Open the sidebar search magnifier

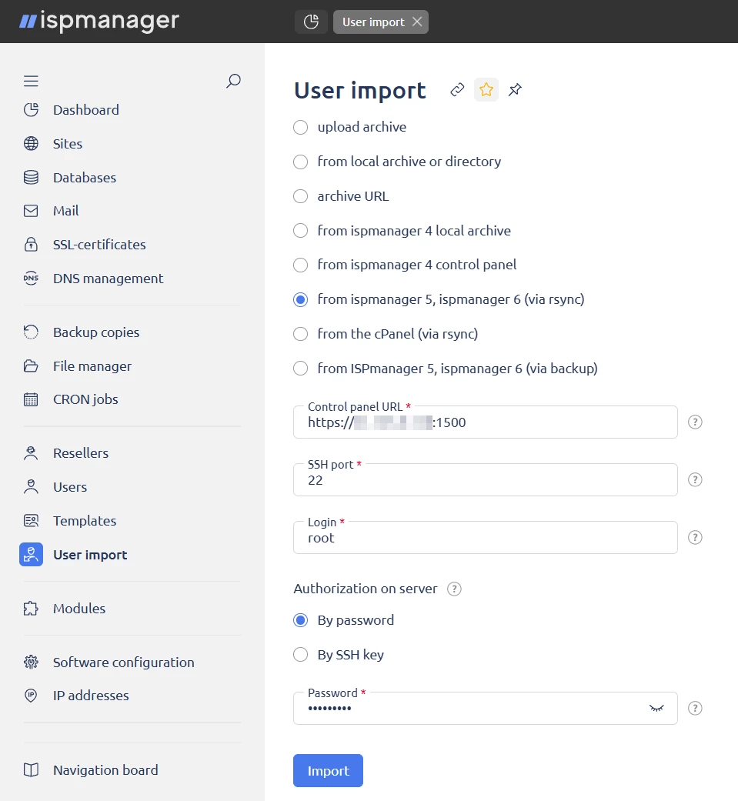[x=234, y=81]
